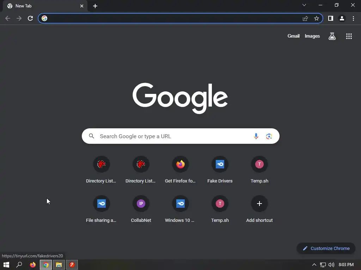361x270 pixels.
Task: Open the Images link
Action: click(312, 36)
